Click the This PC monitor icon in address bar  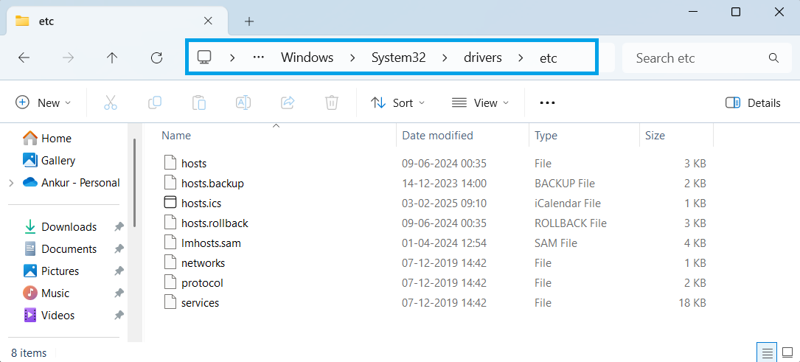[x=204, y=58]
